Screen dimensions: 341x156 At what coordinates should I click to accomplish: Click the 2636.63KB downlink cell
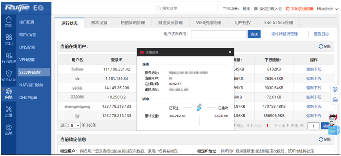point(274,78)
